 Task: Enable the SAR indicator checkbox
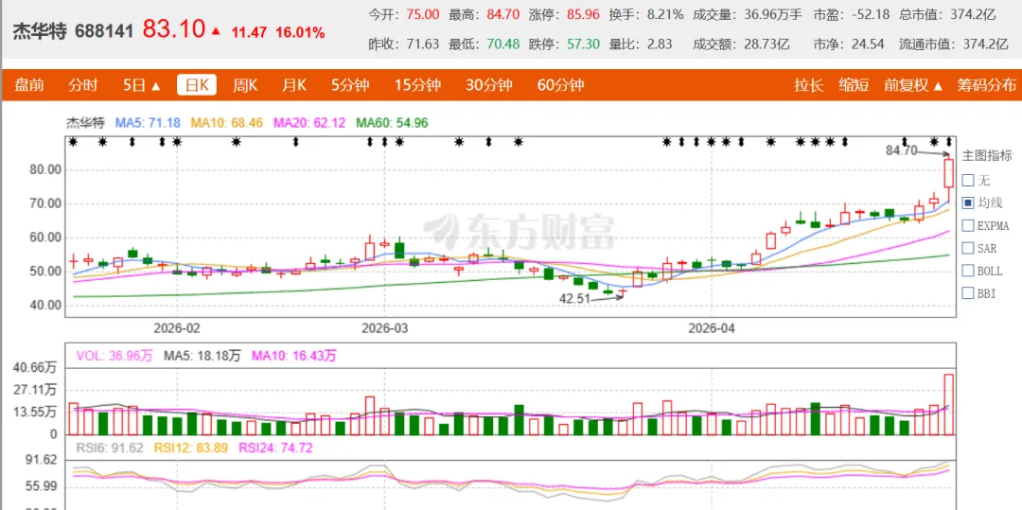(968, 248)
